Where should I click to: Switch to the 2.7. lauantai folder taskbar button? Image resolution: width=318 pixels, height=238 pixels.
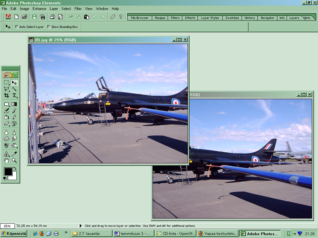pos(92,234)
